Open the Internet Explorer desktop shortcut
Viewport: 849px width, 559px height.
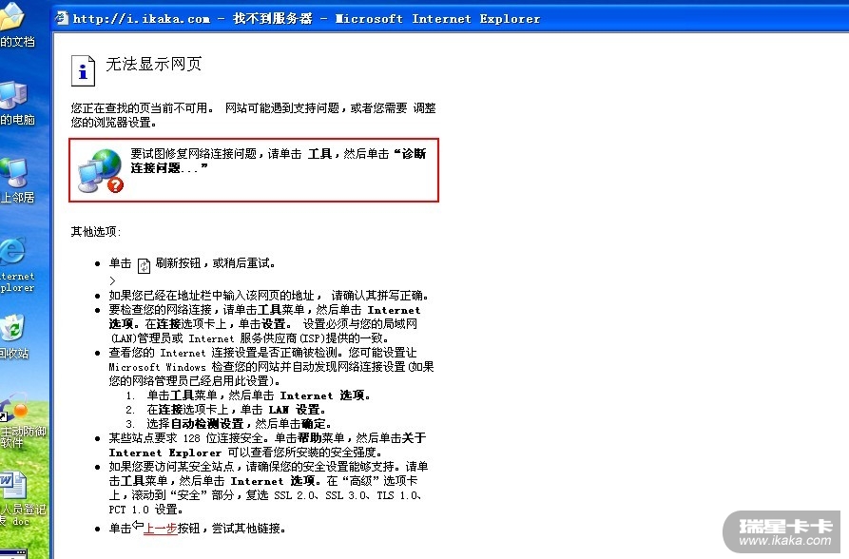(15, 265)
